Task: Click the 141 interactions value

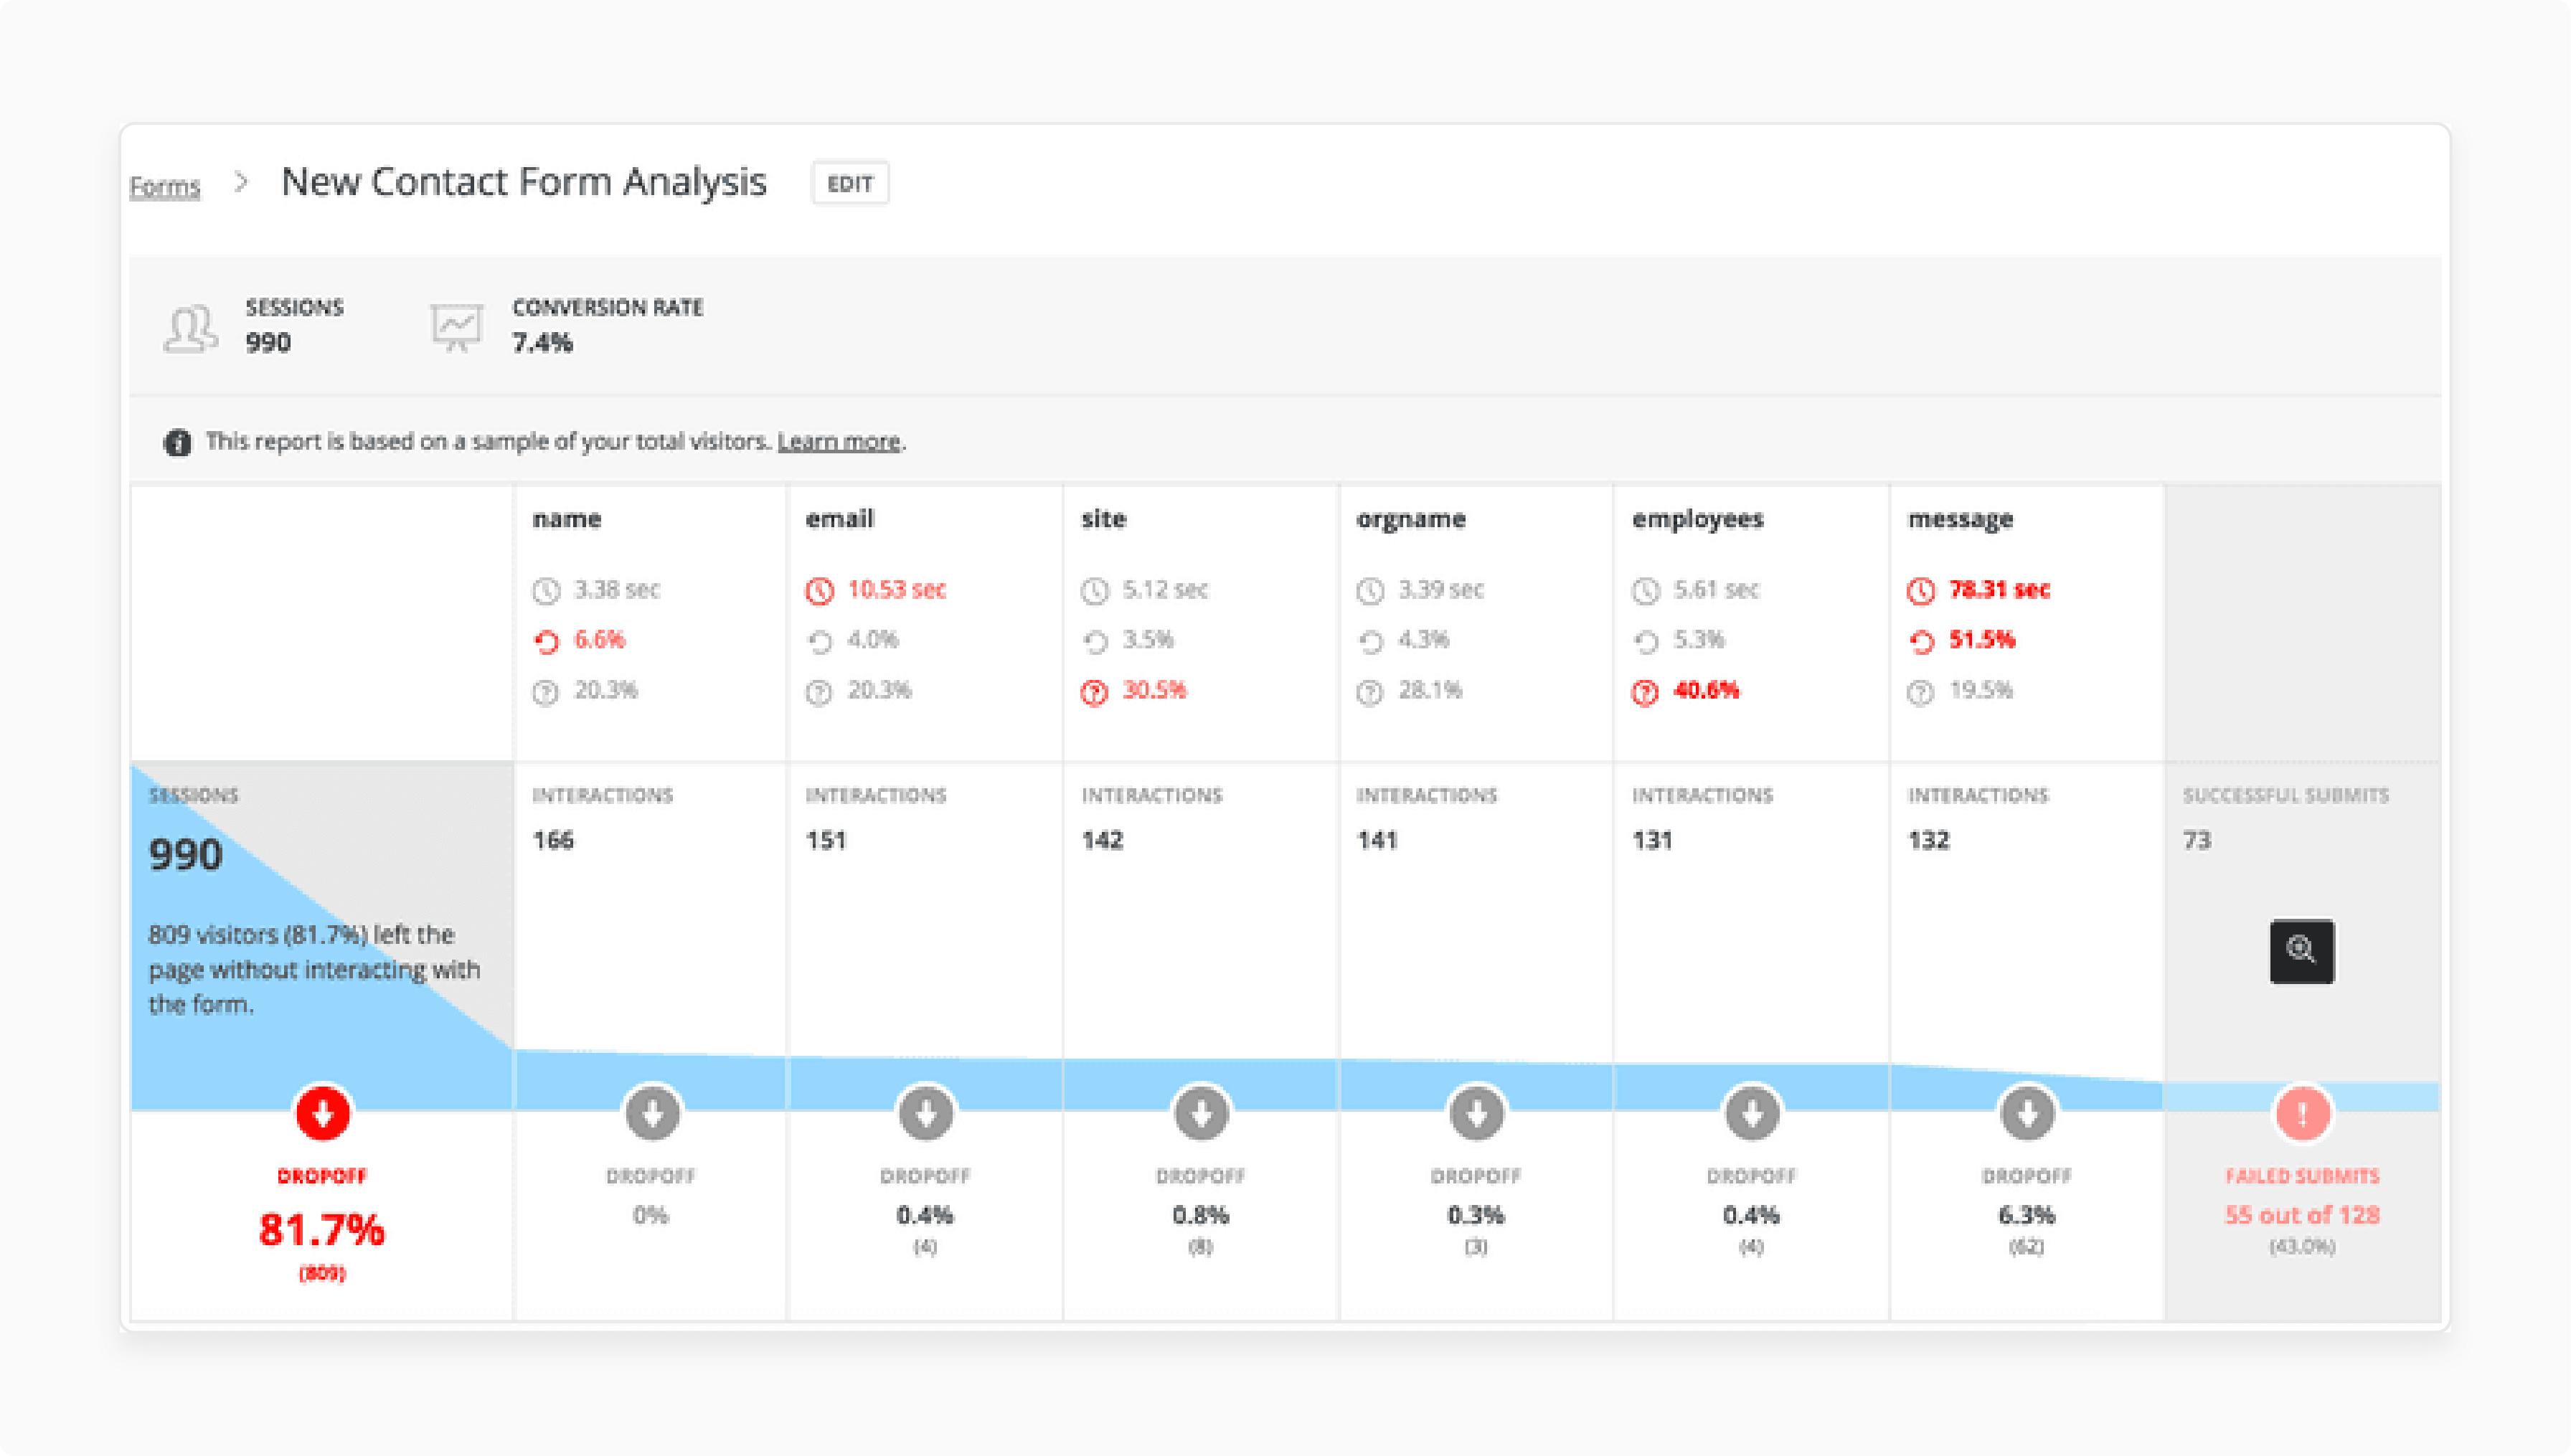Action: click(1377, 840)
